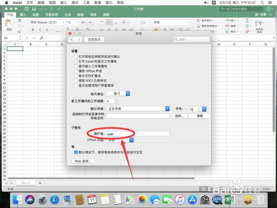
Task: Toggle Italic formatting in ribbon
Action: click(40, 30)
